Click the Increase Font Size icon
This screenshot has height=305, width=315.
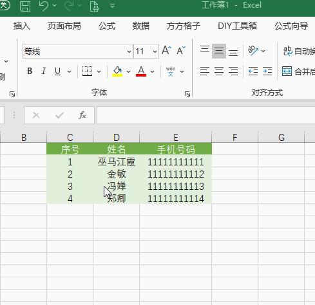click(167, 51)
